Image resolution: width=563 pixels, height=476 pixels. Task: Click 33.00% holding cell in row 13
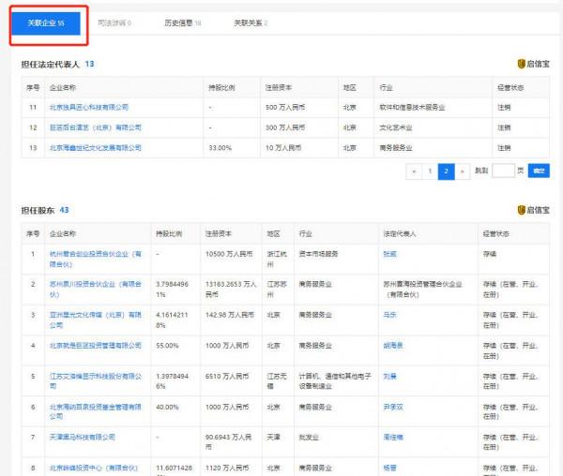221,148
